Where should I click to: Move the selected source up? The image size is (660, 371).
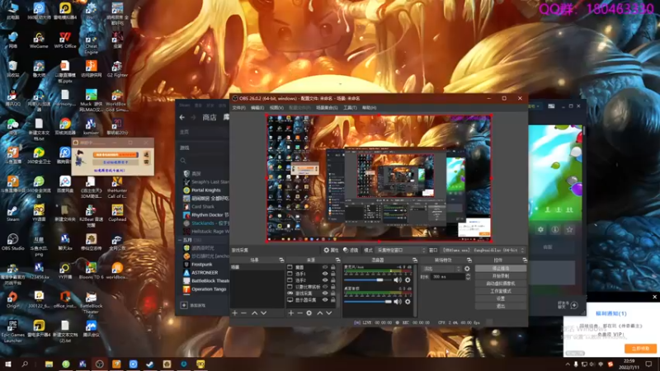pos(320,313)
